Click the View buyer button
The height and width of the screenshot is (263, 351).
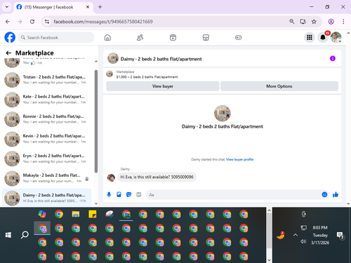[163, 86]
